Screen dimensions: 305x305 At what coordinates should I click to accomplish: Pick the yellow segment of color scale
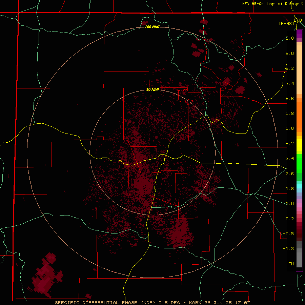click(299, 145)
